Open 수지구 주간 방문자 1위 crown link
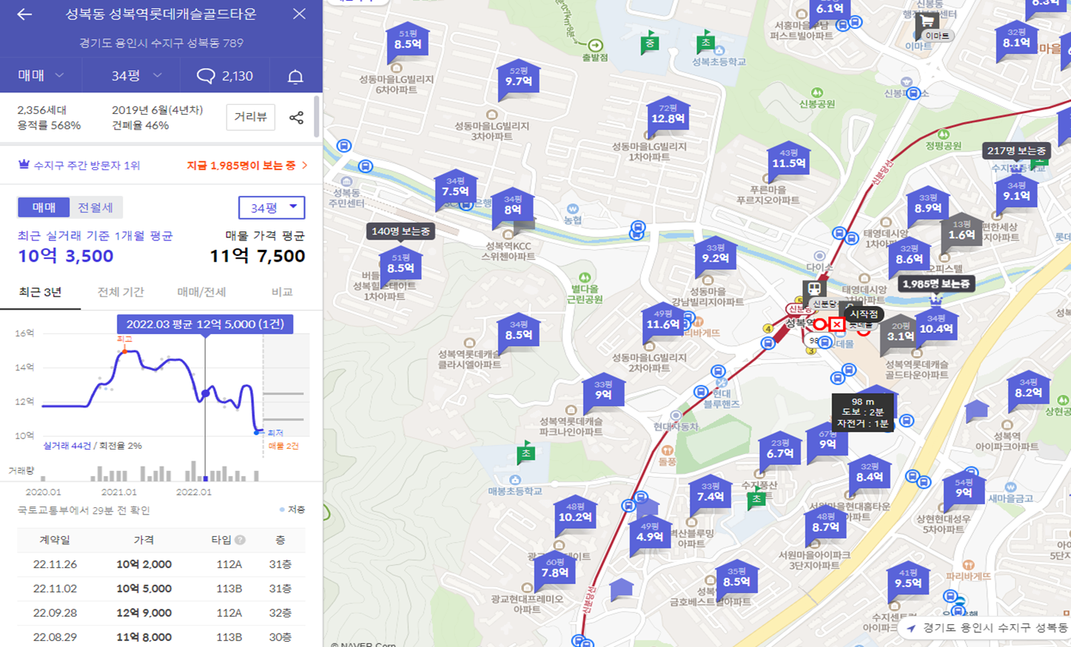Screen dimensions: 1071x647 (79, 166)
